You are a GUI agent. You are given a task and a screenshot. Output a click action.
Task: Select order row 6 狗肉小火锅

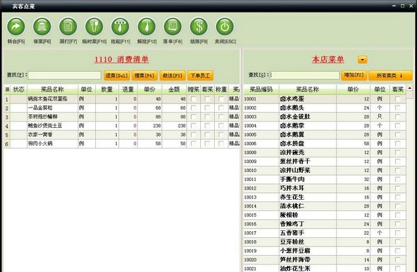point(122,144)
